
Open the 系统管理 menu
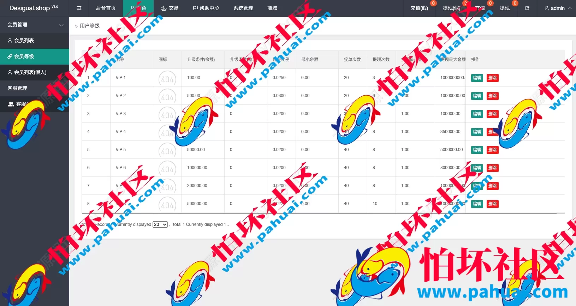[243, 8]
